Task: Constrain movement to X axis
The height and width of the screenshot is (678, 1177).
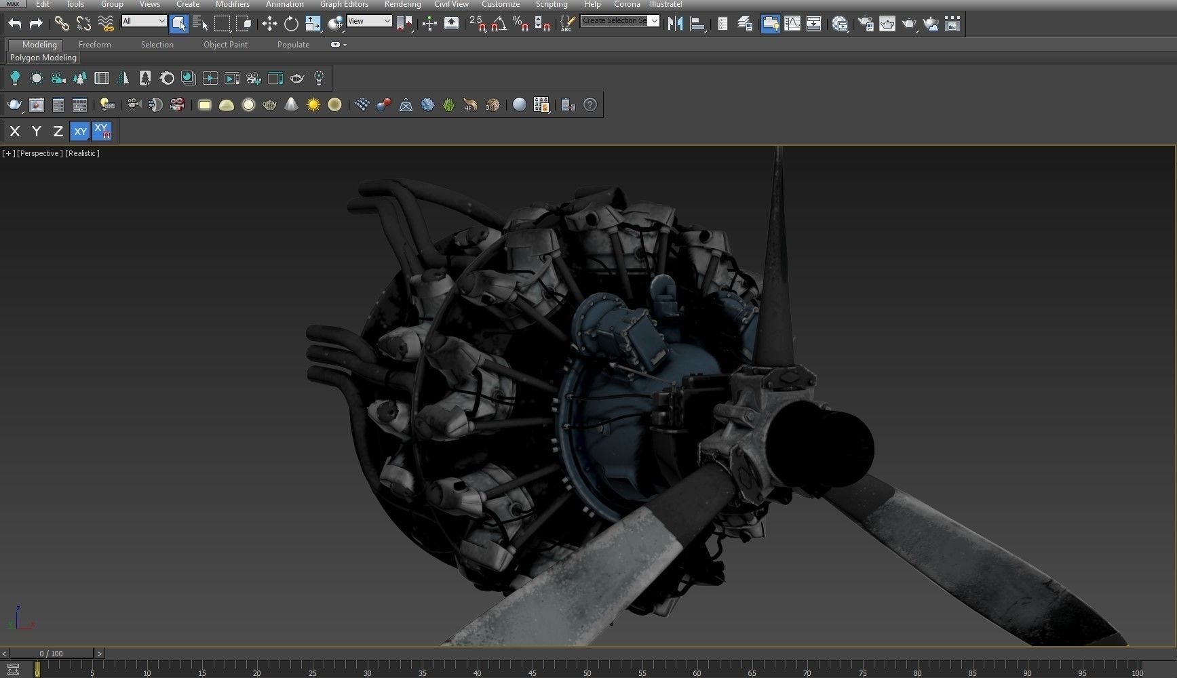Action: pyautogui.click(x=15, y=132)
